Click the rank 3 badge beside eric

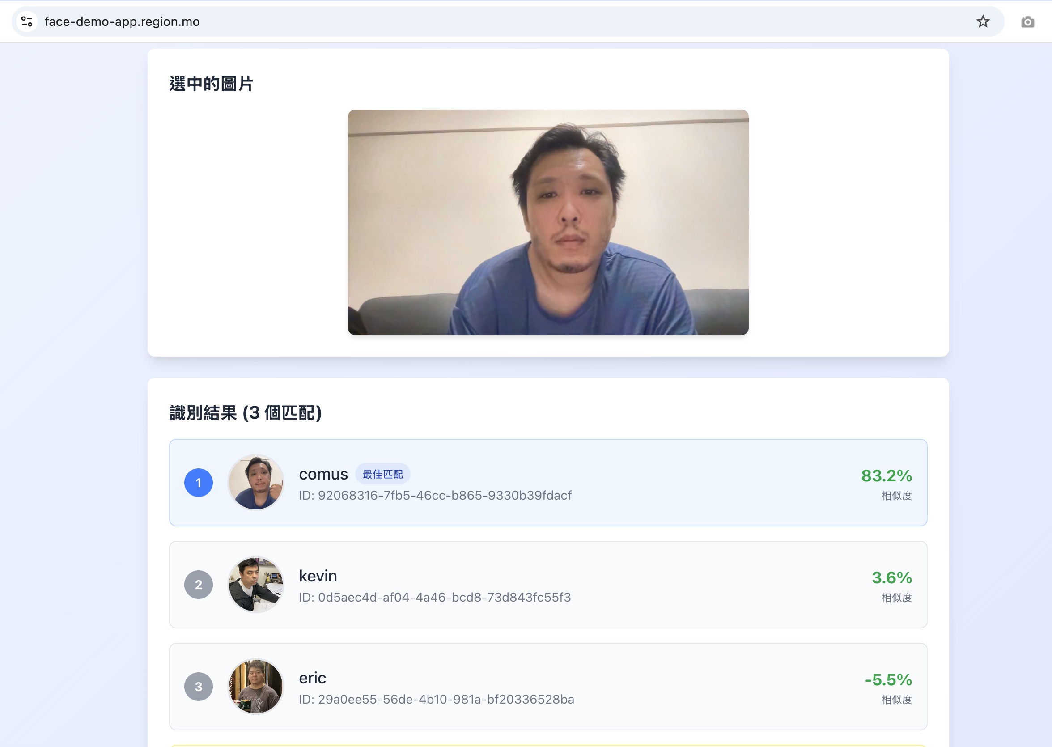(x=199, y=686)
